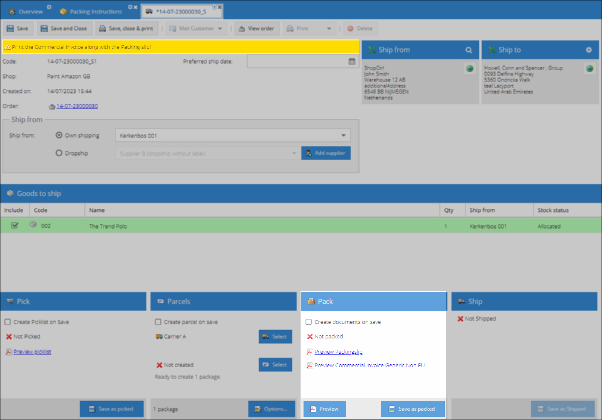
Task: Select the Dropship radio button
Action: 59,153
